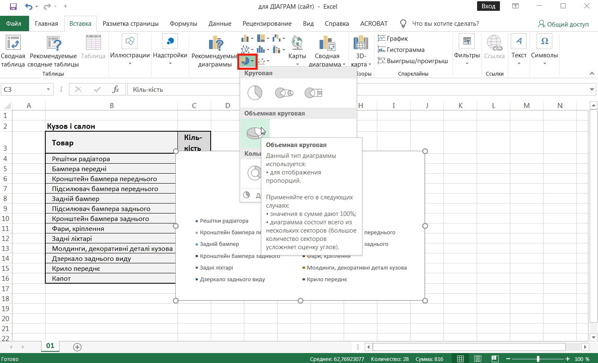This screenshot has width=598, height=363.
Task: Expand the Name Box dropdown
Action: 48,89
